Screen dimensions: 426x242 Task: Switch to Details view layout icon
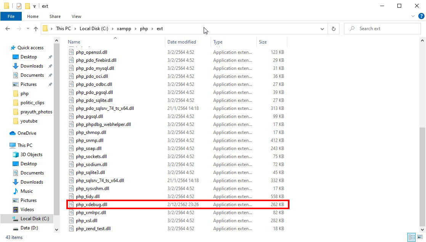click(x=412, y=237)
